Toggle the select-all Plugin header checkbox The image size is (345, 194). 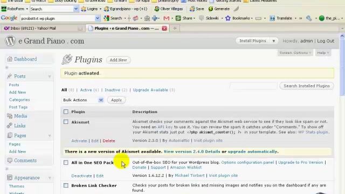click(66, 112)
